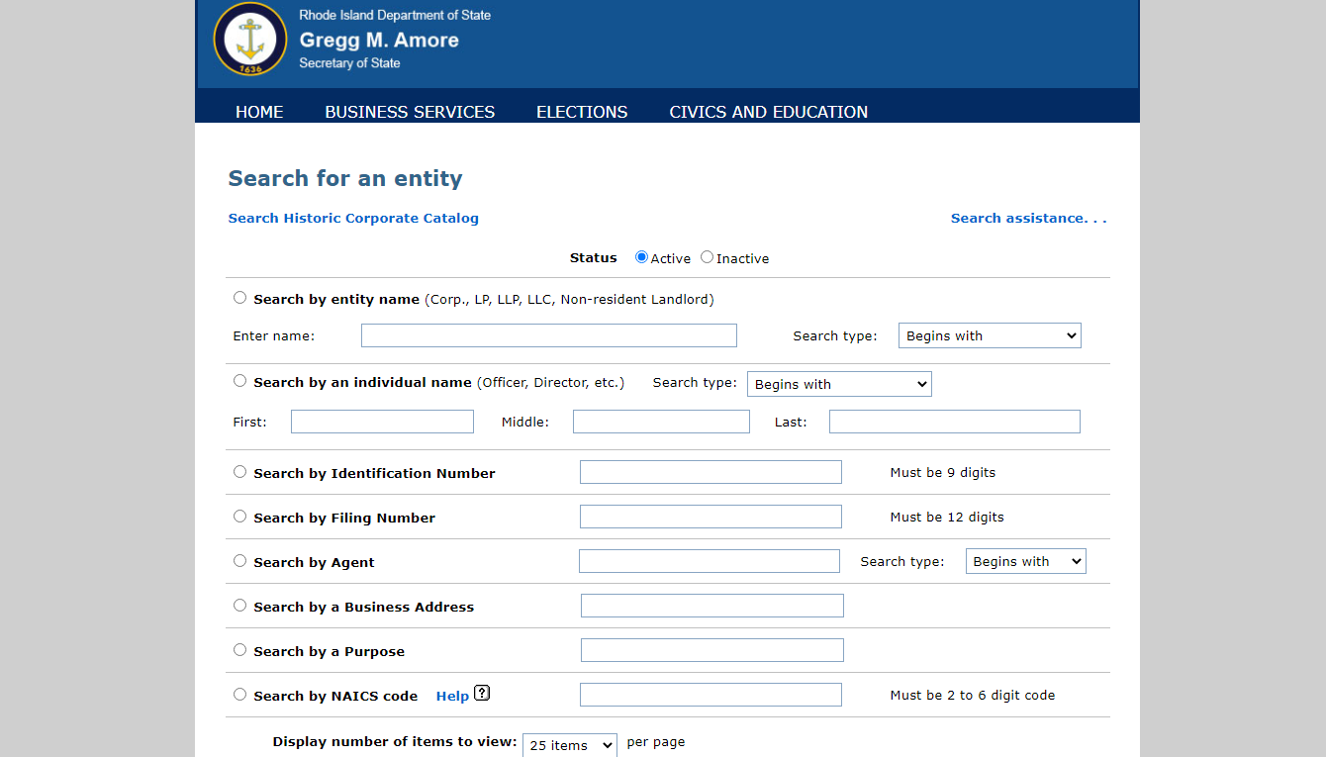The image size is (1326, 757).
Task: Open Agent Search type dropdown
Action: pyautogui.click(x=1025, y=561)
